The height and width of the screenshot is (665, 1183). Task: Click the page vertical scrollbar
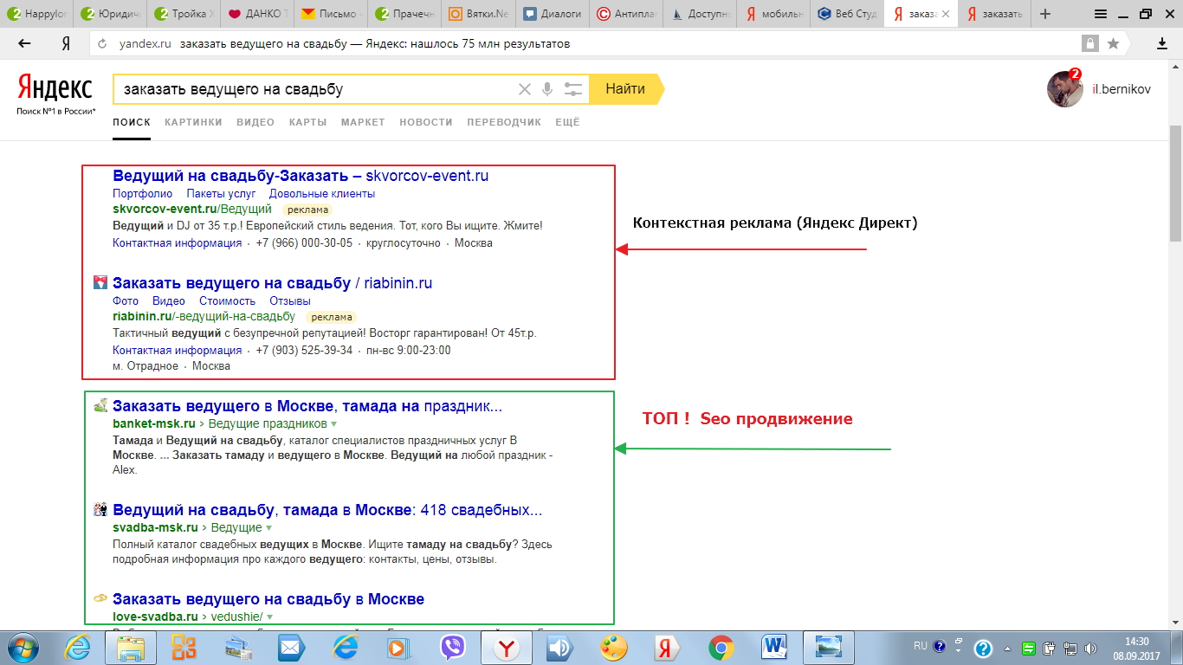pos(1175,184)
